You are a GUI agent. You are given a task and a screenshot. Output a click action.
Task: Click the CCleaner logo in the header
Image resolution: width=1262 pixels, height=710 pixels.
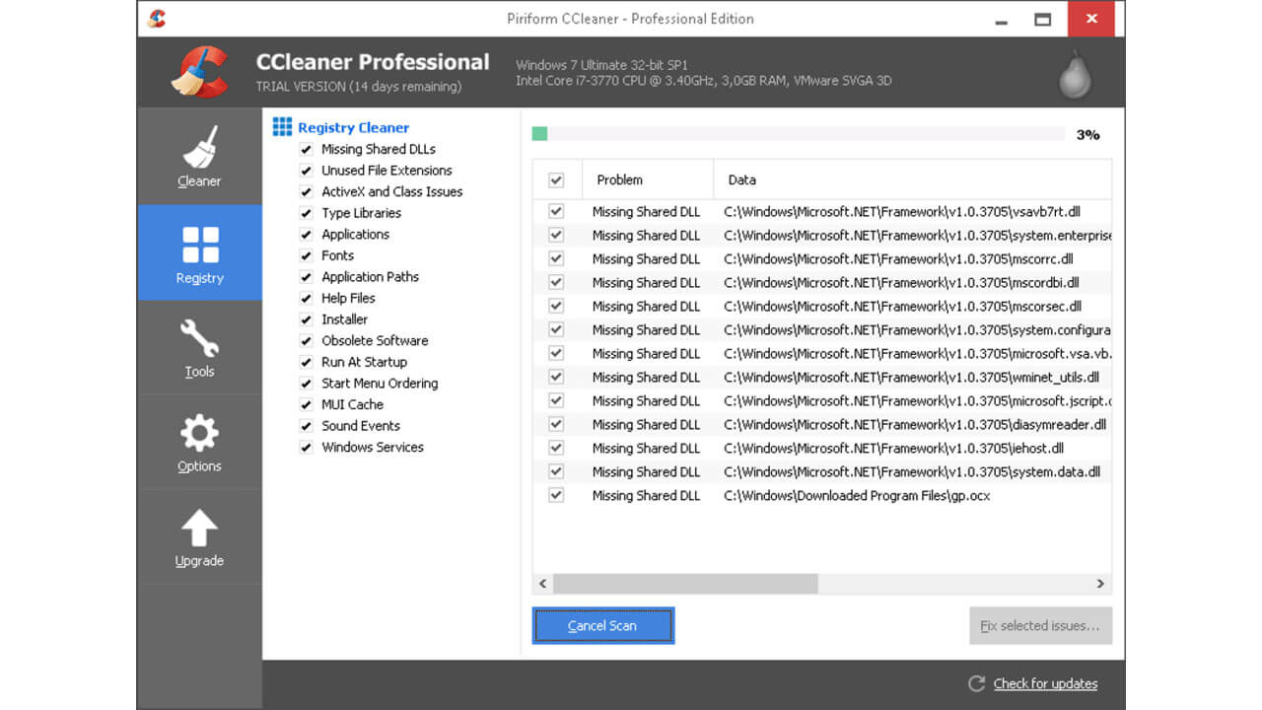[197, 71]
